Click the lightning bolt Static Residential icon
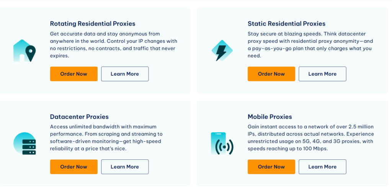392x195 pixels. [222, 51]
